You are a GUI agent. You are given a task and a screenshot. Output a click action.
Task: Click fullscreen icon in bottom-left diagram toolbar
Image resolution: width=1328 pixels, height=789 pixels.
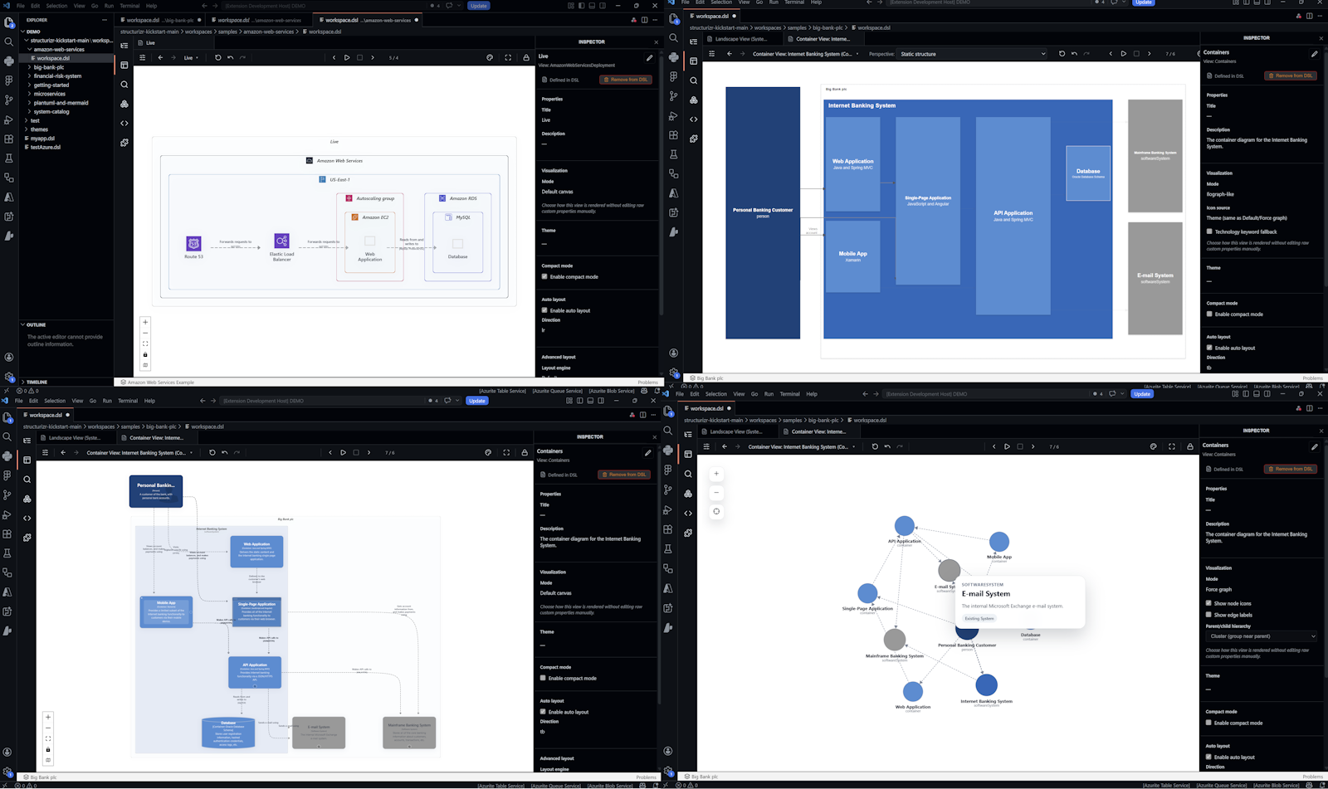506,453
